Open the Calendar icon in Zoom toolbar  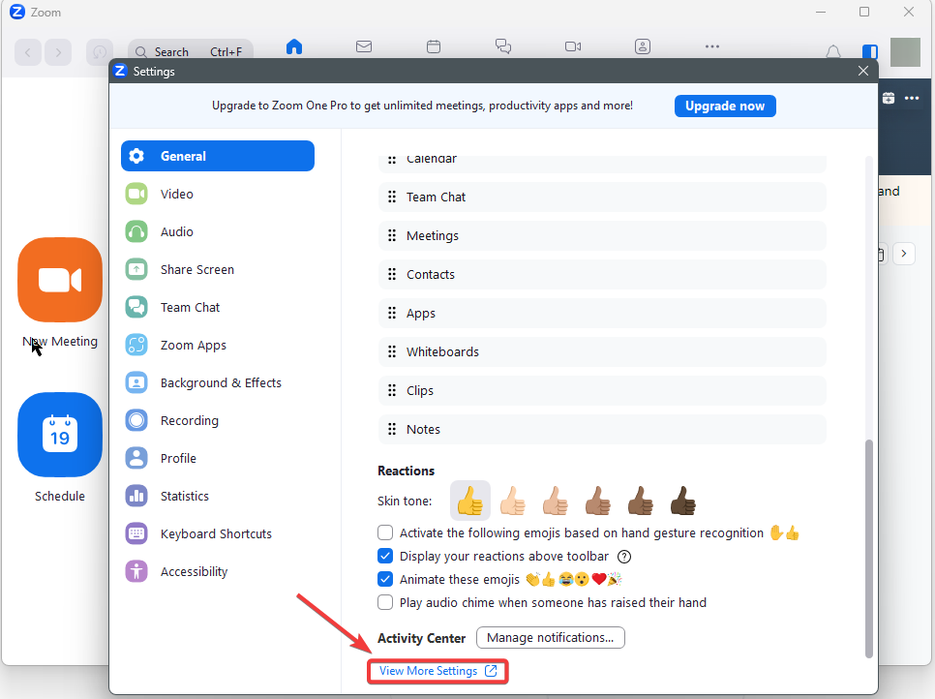(434, 46)
